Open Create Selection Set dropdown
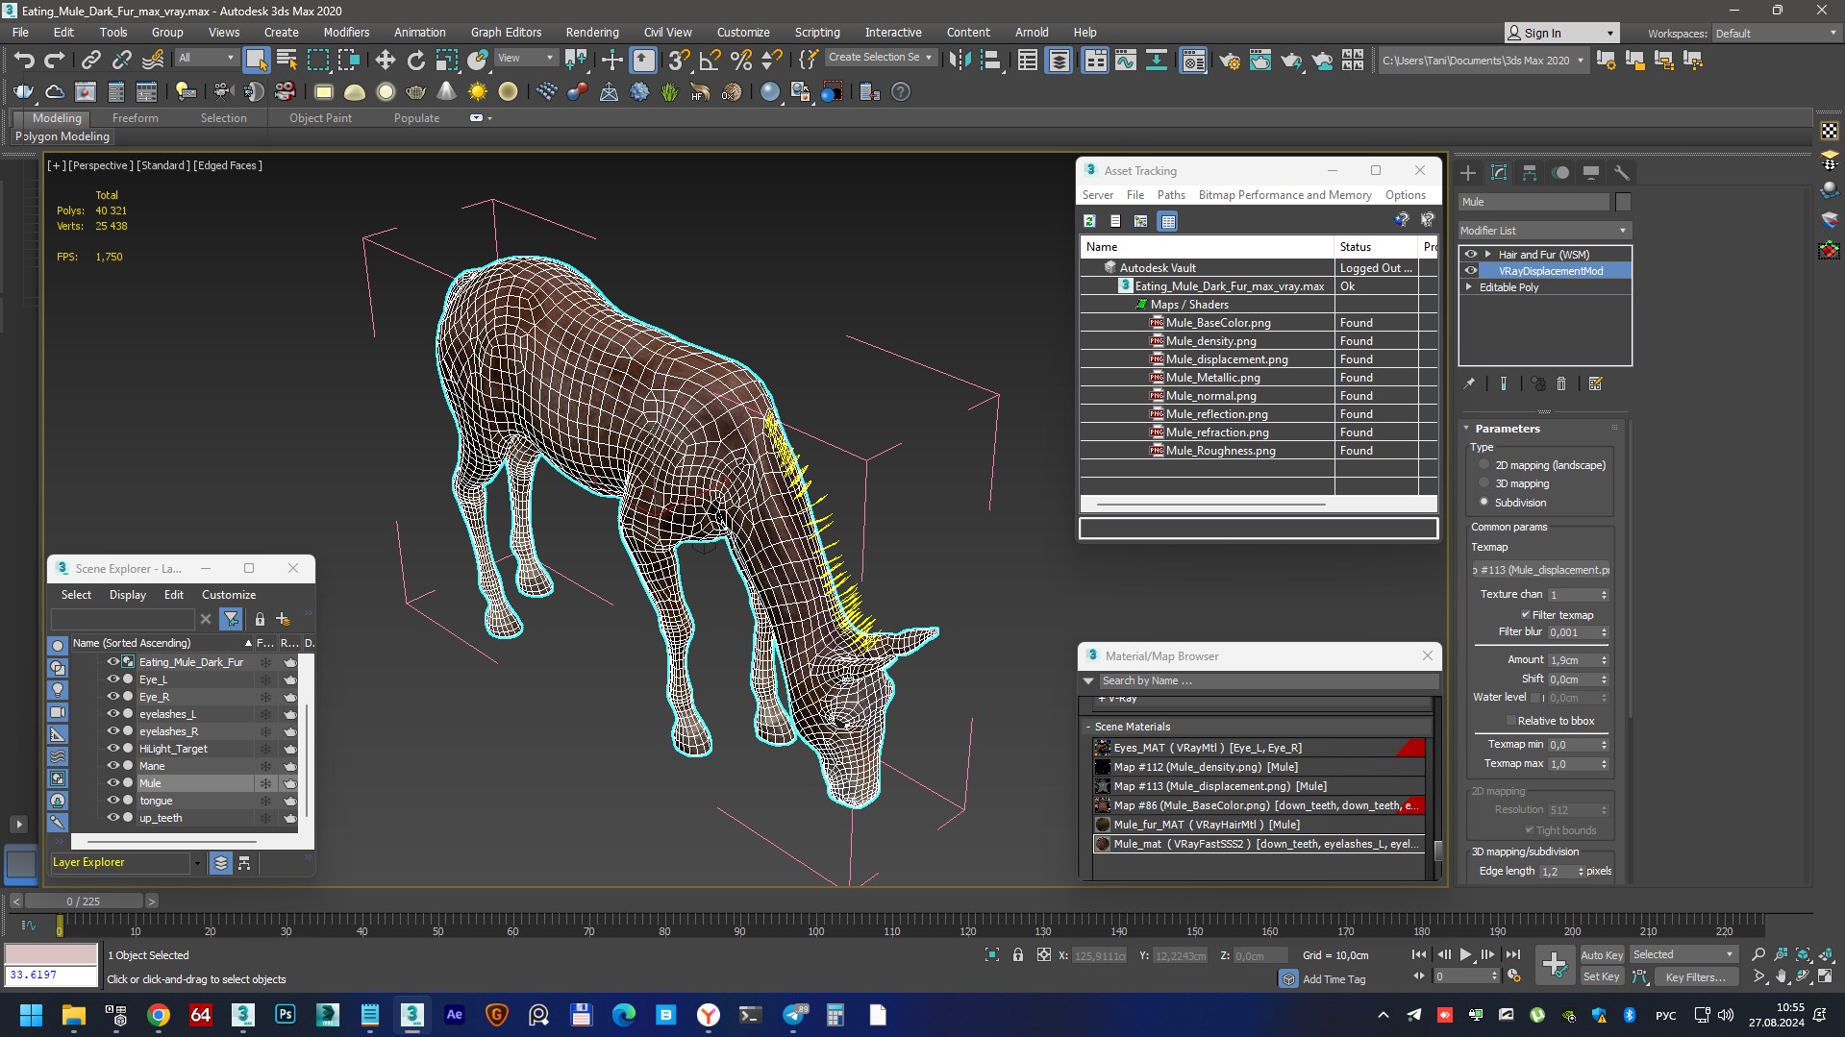 (x=880, y=58)
